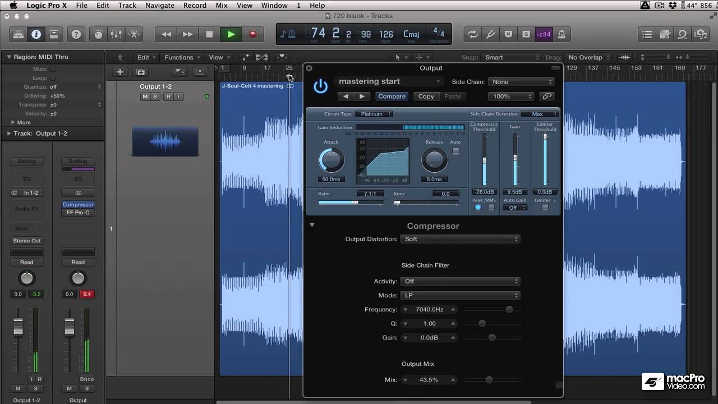Image resolution: width=718 pixels, height=404 pixels.
Task: Toggle the Count-in 1234 button
Action: click(544, 34)
